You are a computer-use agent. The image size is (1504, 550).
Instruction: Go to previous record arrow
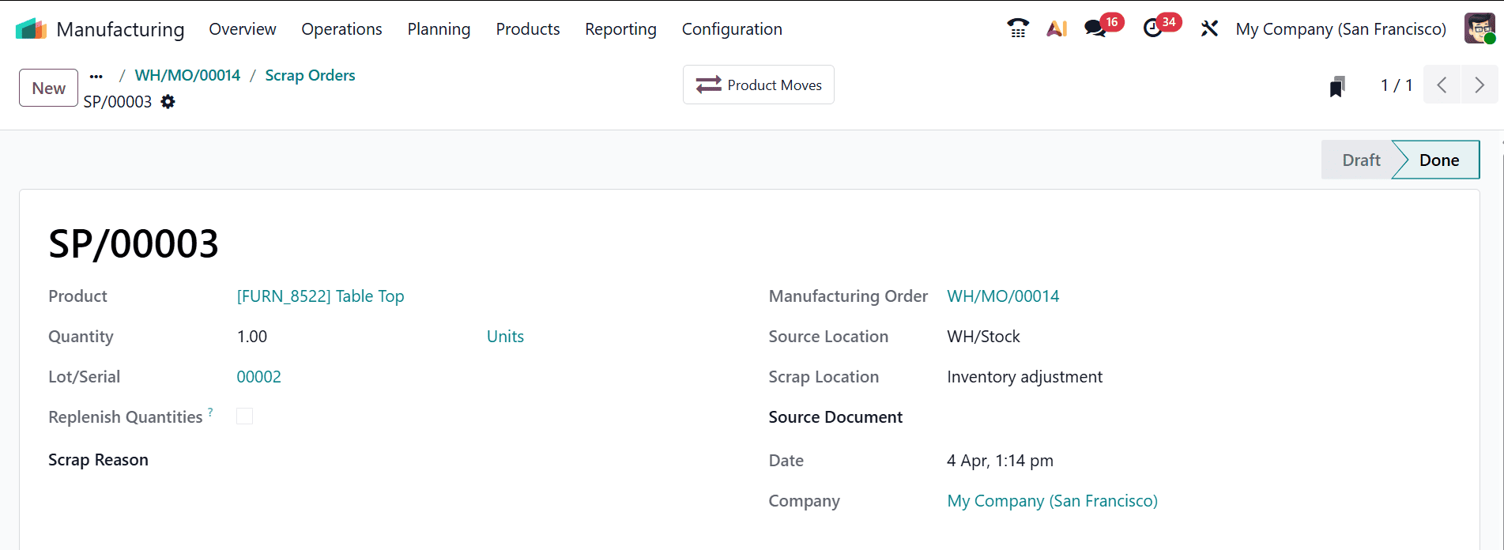pos(1442,85)
